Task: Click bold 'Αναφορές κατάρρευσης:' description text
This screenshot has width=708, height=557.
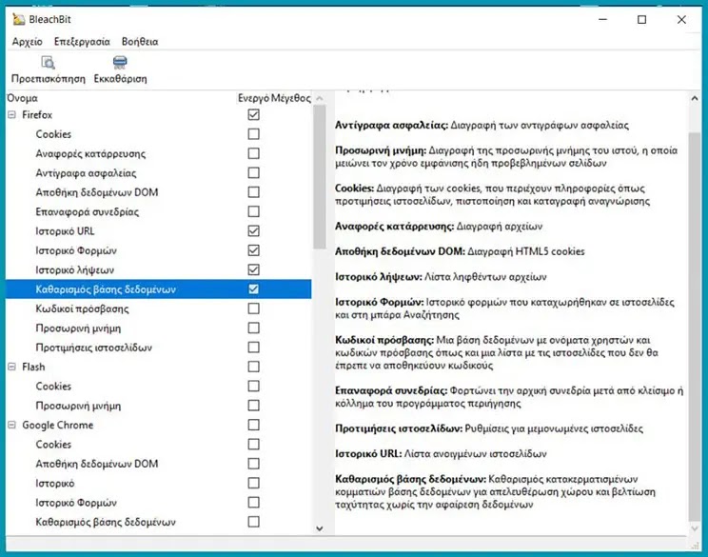Action: tap(394, 226)
